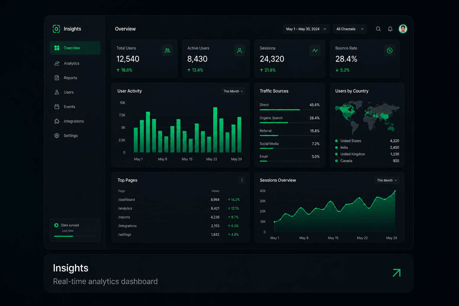The image size is (459, 306).
Task: Click the Social Media traffic label
Action: 269,144
